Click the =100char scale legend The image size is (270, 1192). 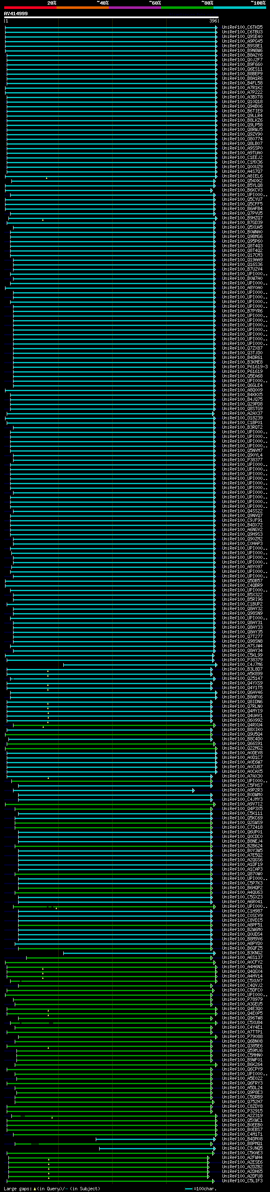click(200, 1188)
